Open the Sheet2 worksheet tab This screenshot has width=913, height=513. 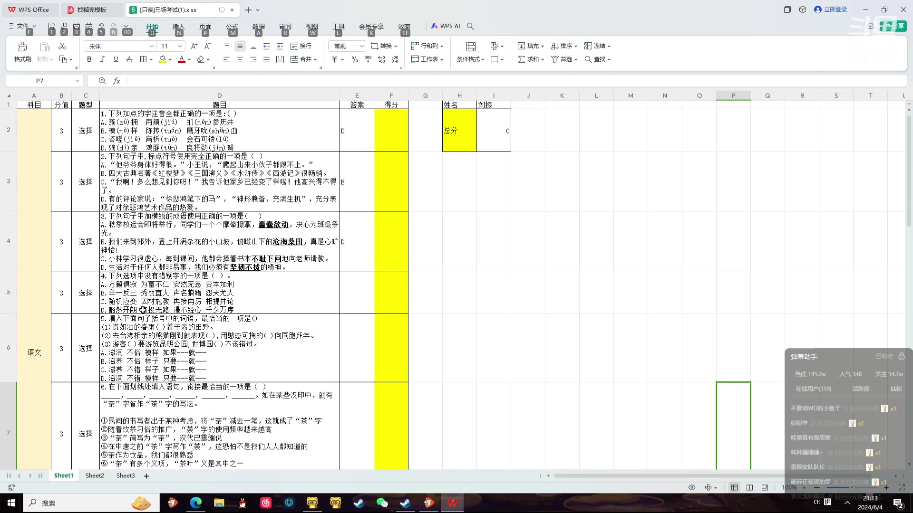tap(94, 475)
